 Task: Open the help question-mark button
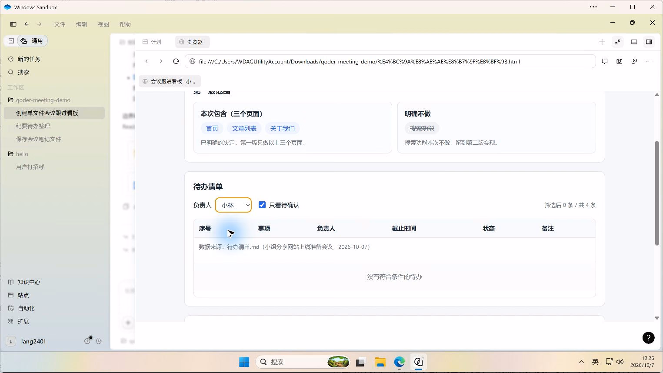point(648,338)
